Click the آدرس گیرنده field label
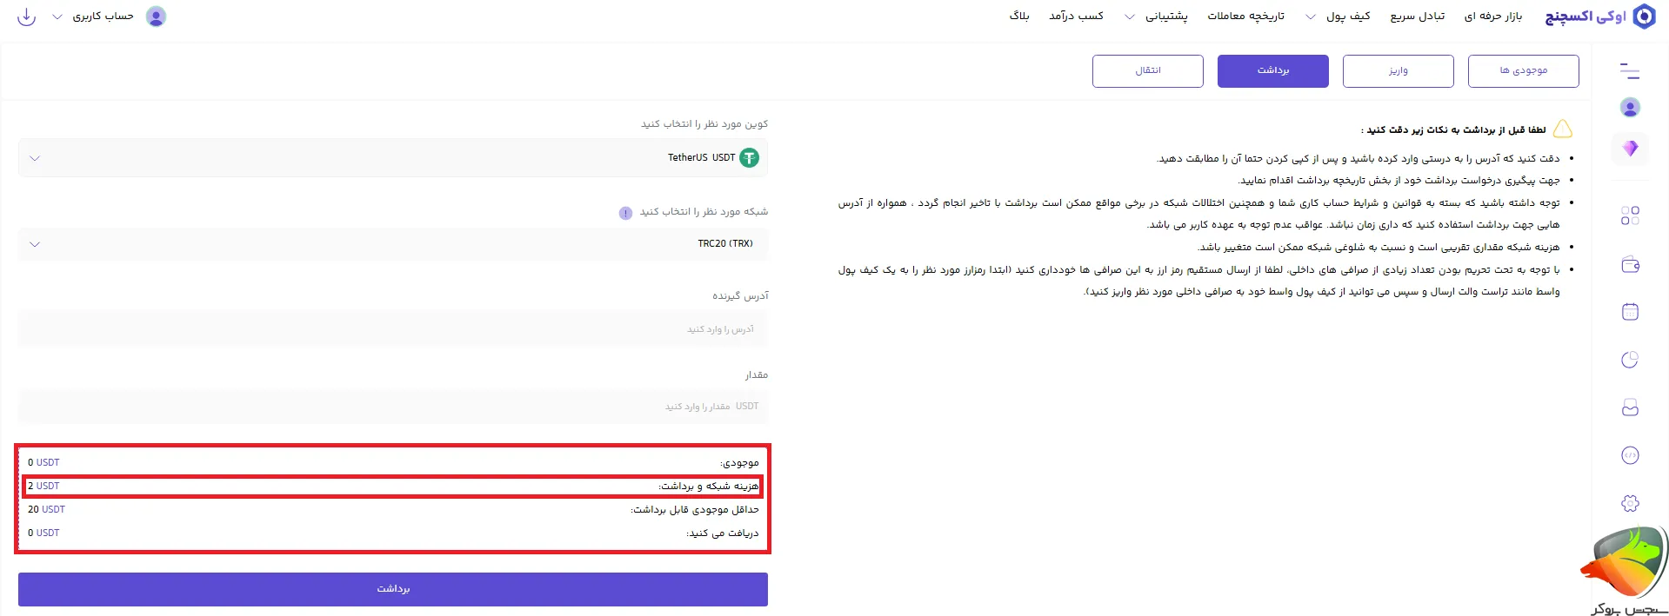1669x616 pixels. tap(740, 296)
